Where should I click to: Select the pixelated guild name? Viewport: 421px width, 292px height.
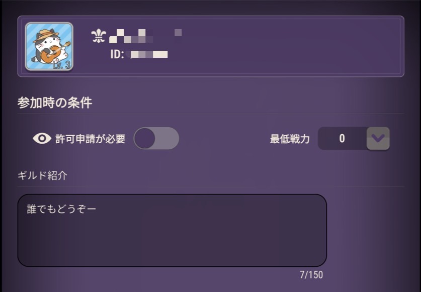pyautogui.click(x=145, y=36)
